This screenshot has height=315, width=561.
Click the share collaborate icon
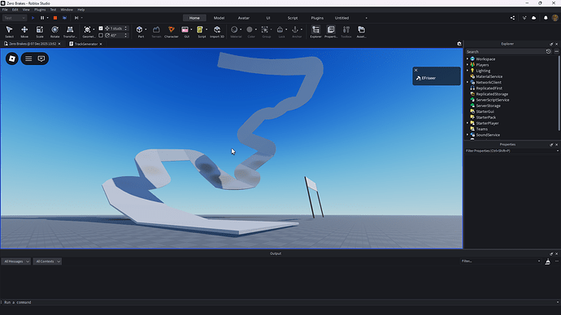coord(513,18)
